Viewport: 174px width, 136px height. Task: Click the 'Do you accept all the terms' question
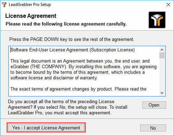[68, 107]
